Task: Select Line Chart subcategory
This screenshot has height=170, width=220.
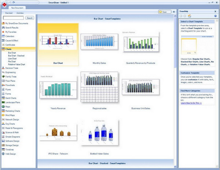Action: (x=12, y=59)
